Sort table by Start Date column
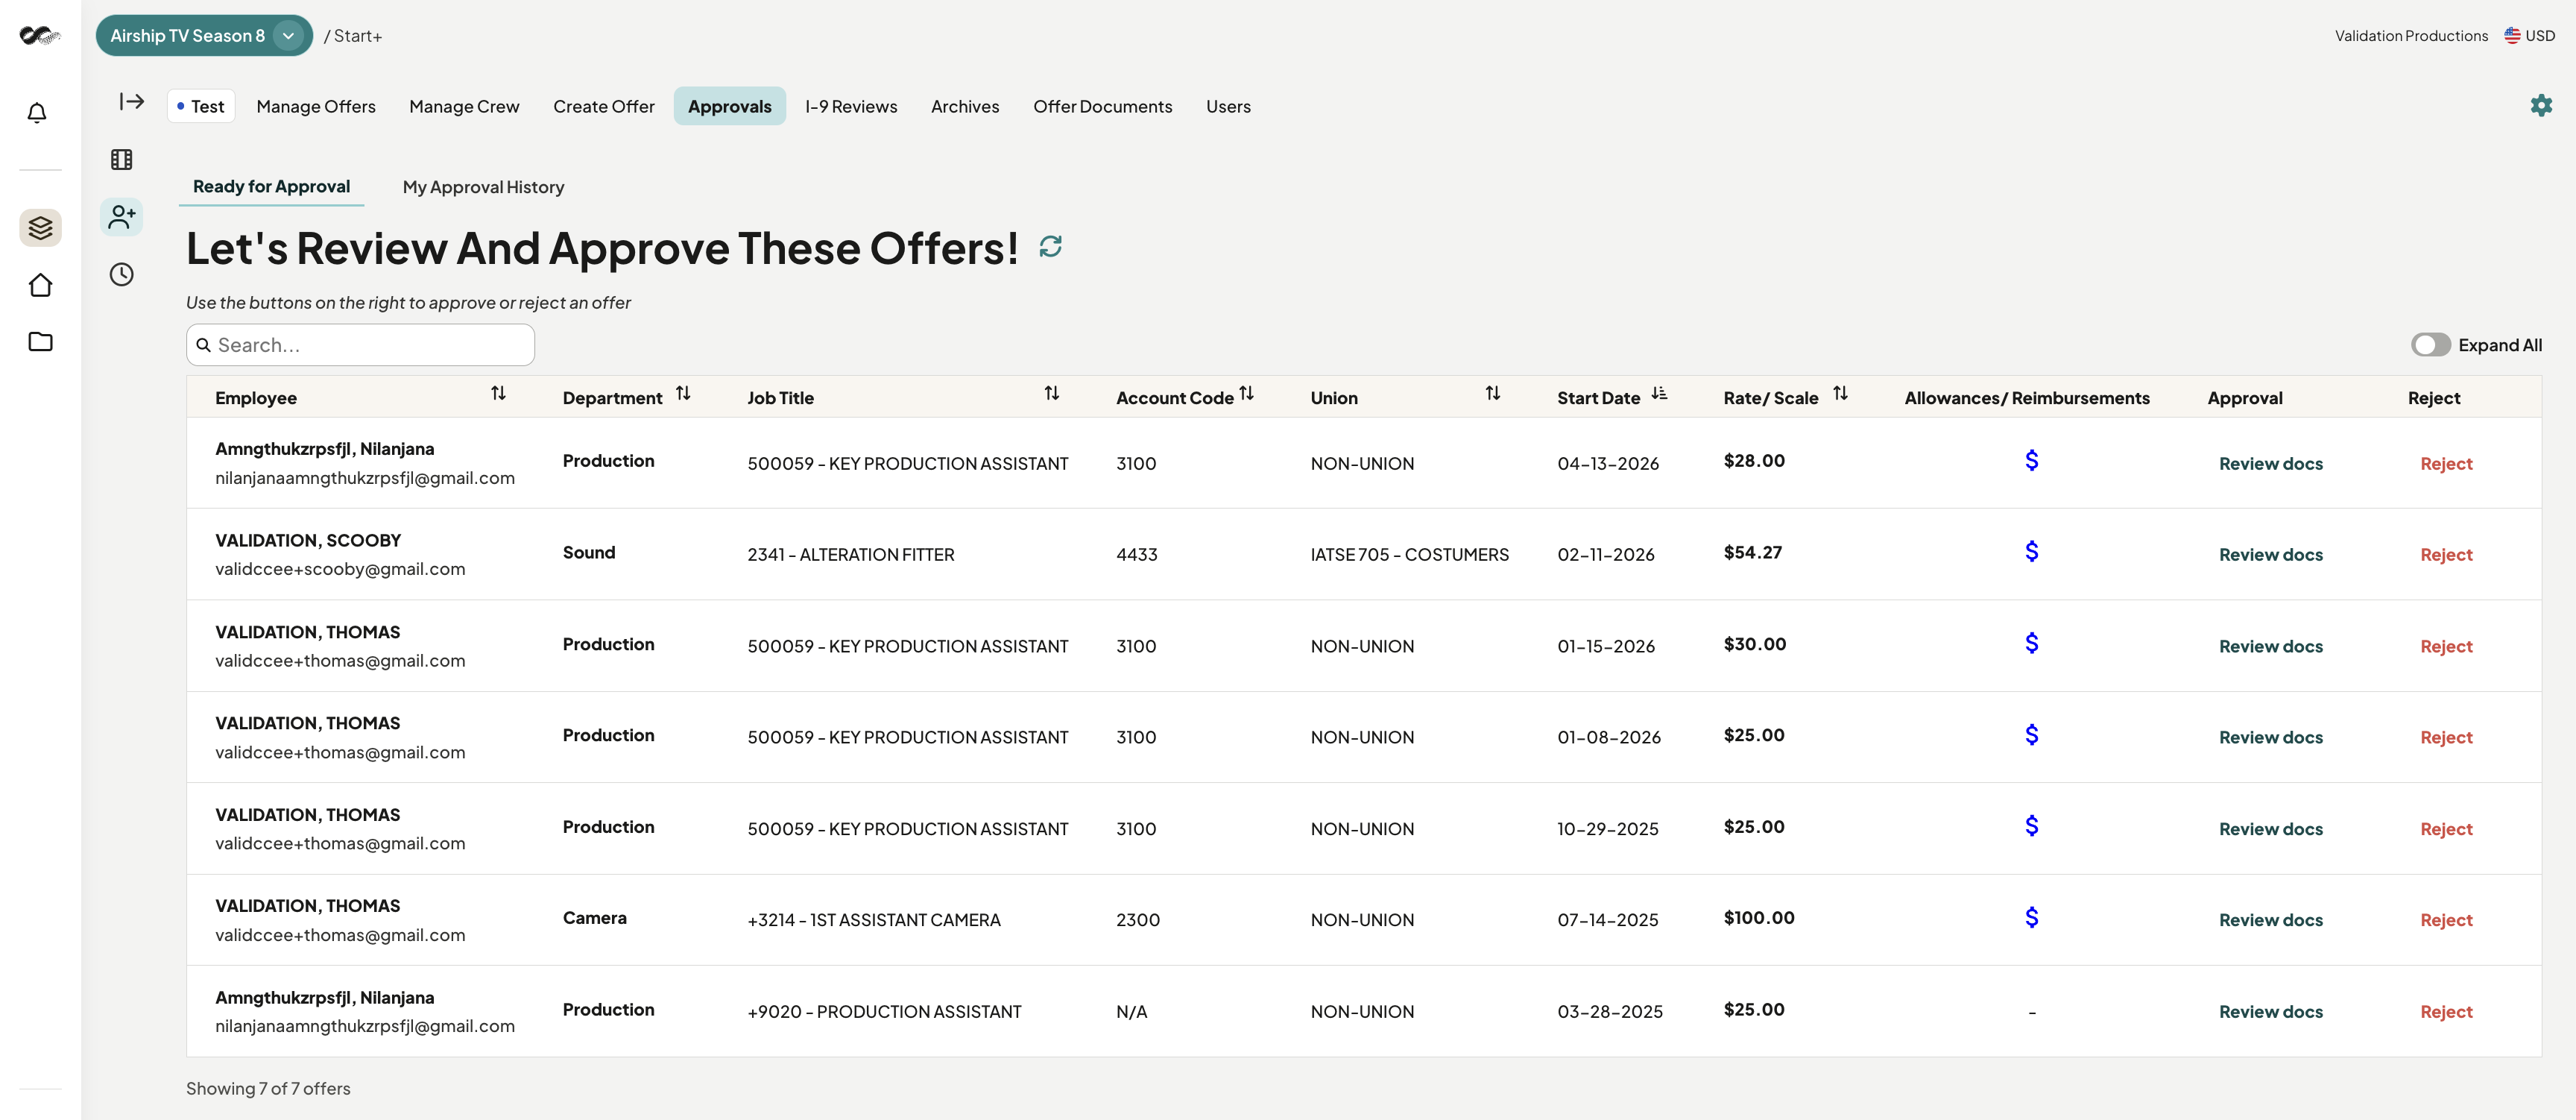 (x=1659, y=394)
